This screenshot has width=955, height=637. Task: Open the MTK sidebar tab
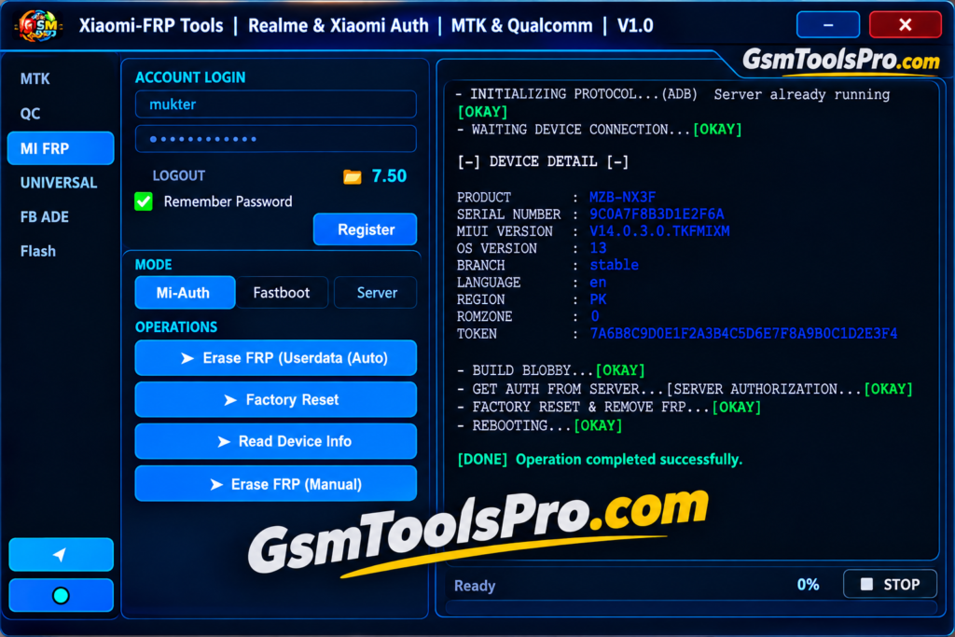coord(35,78)
